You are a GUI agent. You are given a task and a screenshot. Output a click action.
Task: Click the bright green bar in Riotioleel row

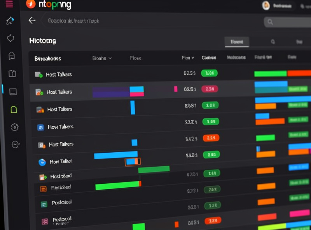point(117,186)
